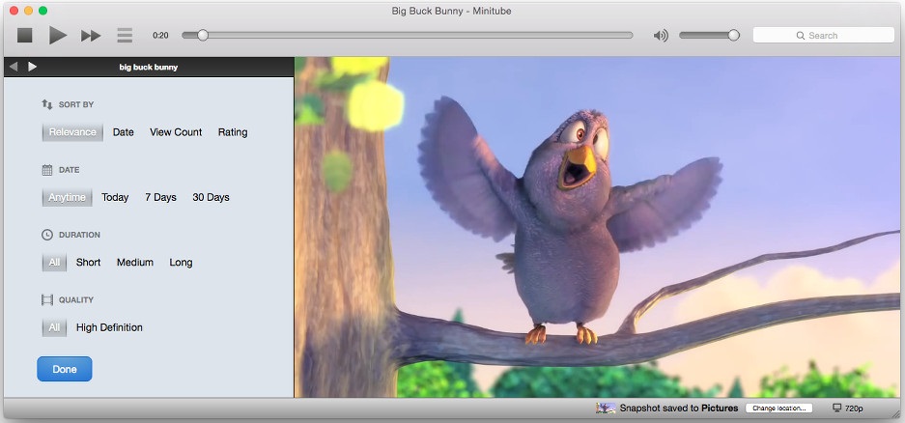905x423 pixels.
Task: Click the video of the singing bird
Action: (599, 227)
